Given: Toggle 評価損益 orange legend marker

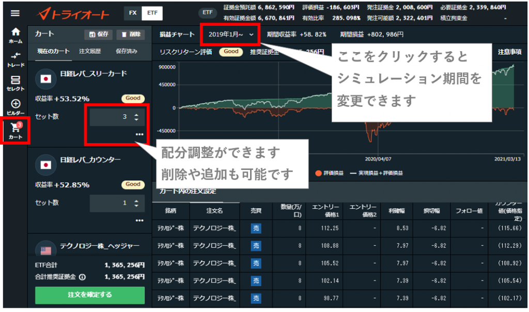Looking at the screenshot, I should (x=318, y=173).
